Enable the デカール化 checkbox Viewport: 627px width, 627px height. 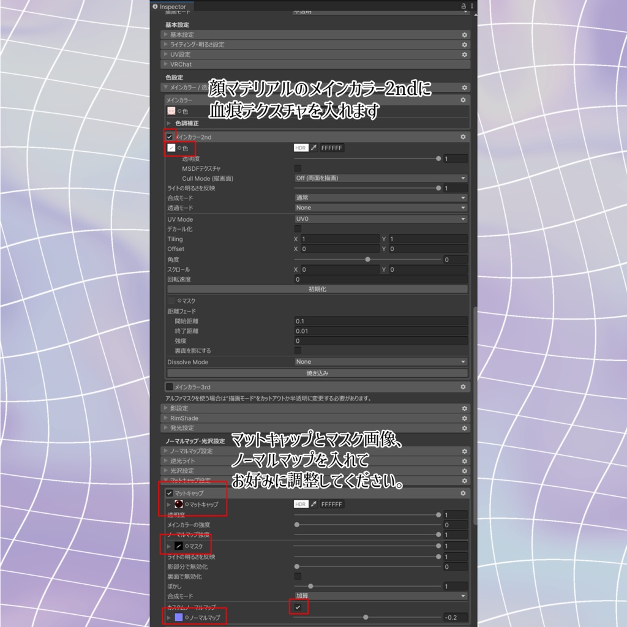[298, 229]
